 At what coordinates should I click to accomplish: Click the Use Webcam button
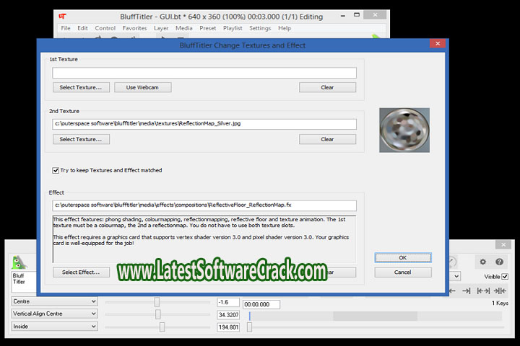pyautogui.click(x=142, y=87)
